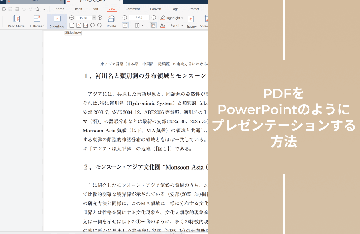Expand the two-page view options arrow

coord(142,25)
